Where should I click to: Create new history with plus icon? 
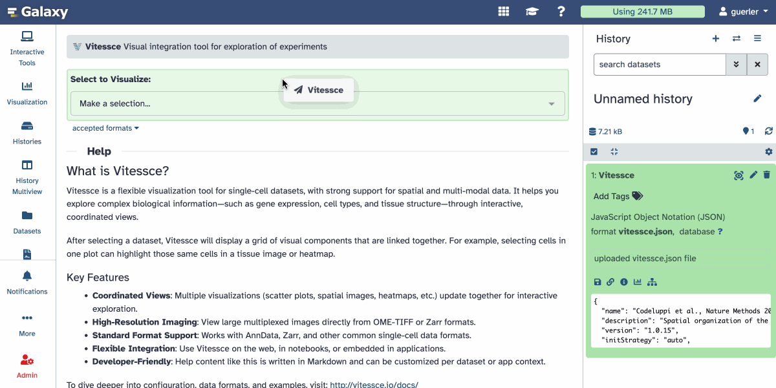tap(716, 39)
